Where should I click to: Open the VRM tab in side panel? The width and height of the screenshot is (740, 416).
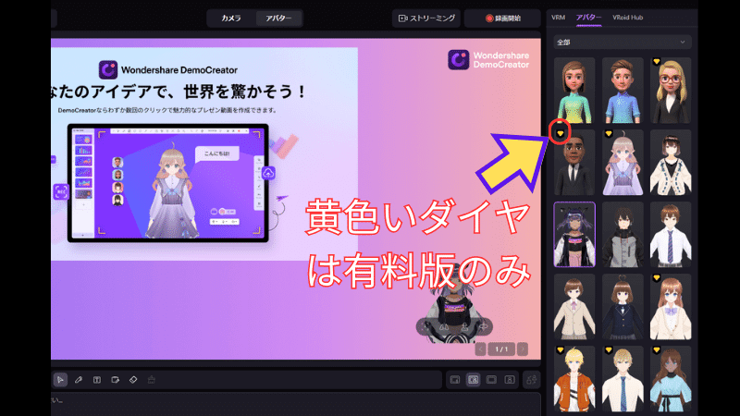coord(559,18)
